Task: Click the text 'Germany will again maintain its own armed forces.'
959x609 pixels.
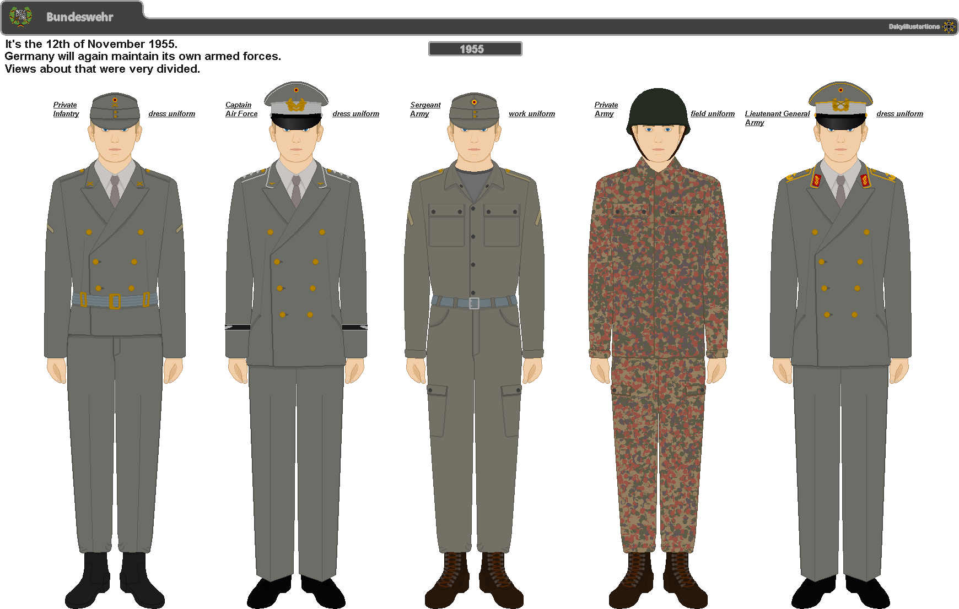Action: (x=143, y=56)
